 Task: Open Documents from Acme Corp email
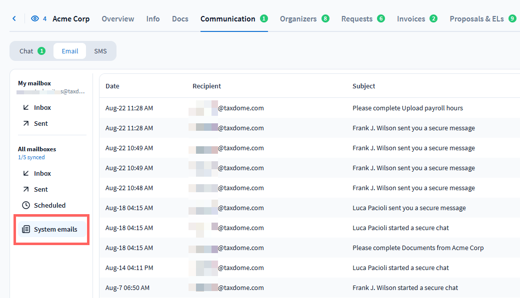[418, 248]
